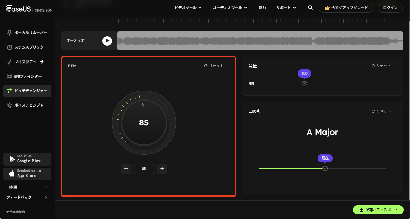This screenshot has height=219, width=410.
Task: Click the BPM value input field
Action: coord(144,169)
